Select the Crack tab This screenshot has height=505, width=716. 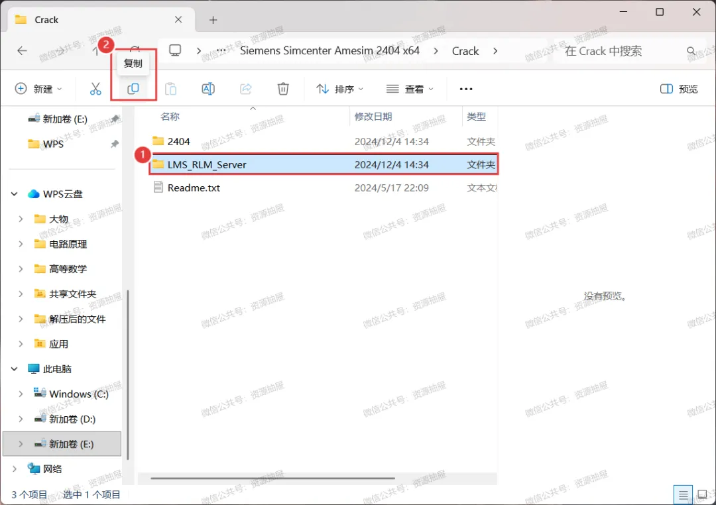pyautogui.click(x=101, y=20)
